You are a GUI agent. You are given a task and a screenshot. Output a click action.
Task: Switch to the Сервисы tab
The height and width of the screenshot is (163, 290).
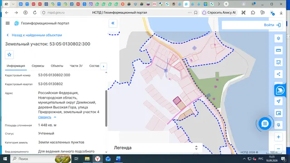(38, 66)
